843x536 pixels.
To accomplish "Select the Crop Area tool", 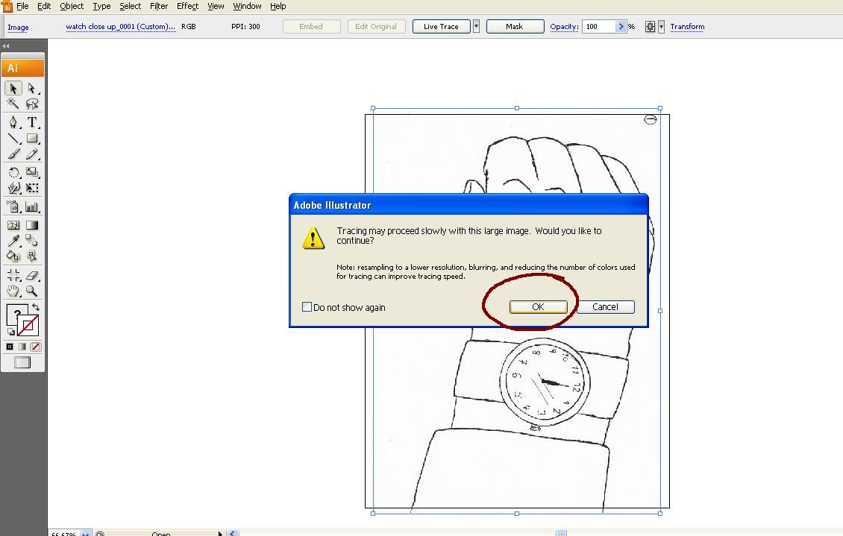I will 13,275.
